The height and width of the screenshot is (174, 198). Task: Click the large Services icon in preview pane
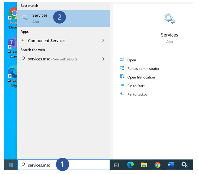tap(170, 18)
